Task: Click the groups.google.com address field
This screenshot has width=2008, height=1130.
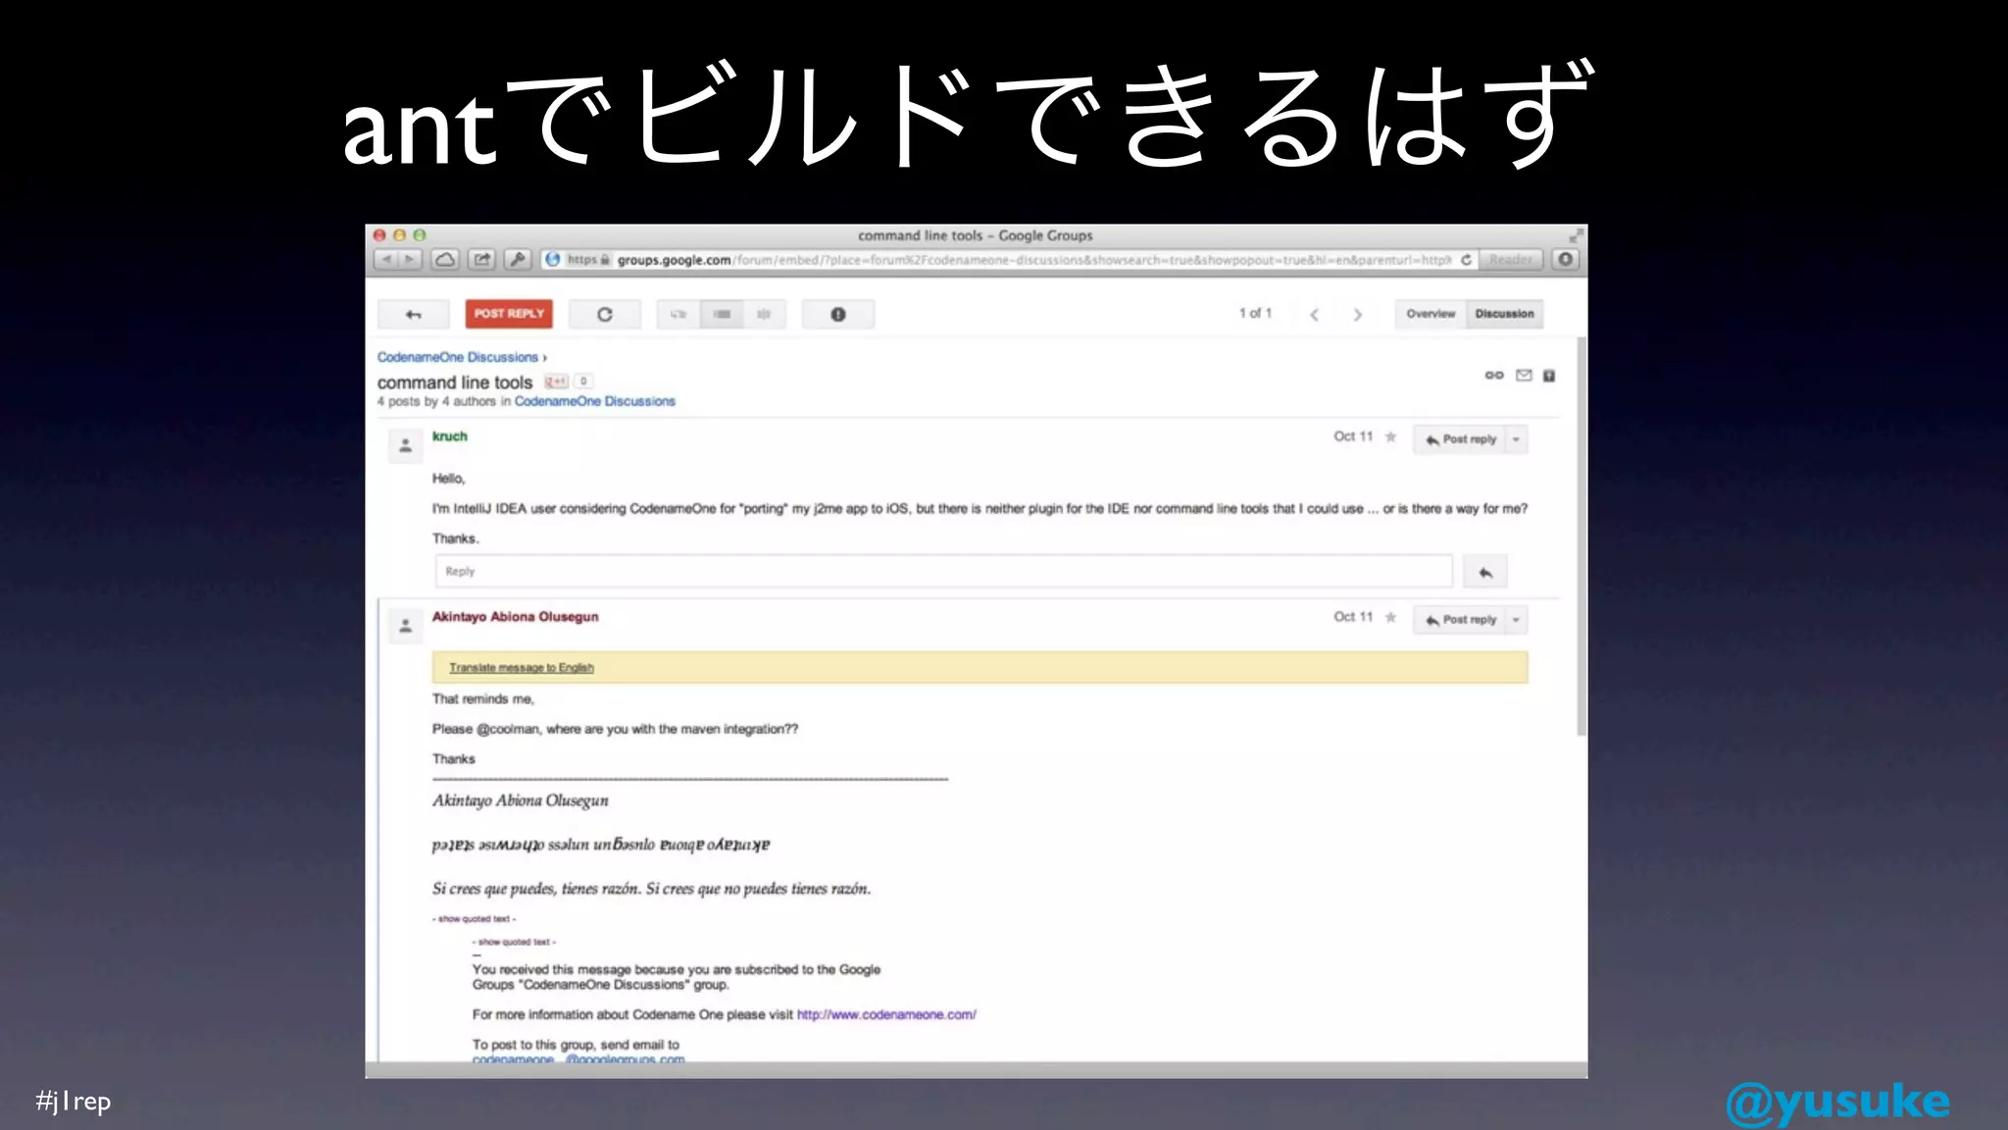Action: point(1009,260)
